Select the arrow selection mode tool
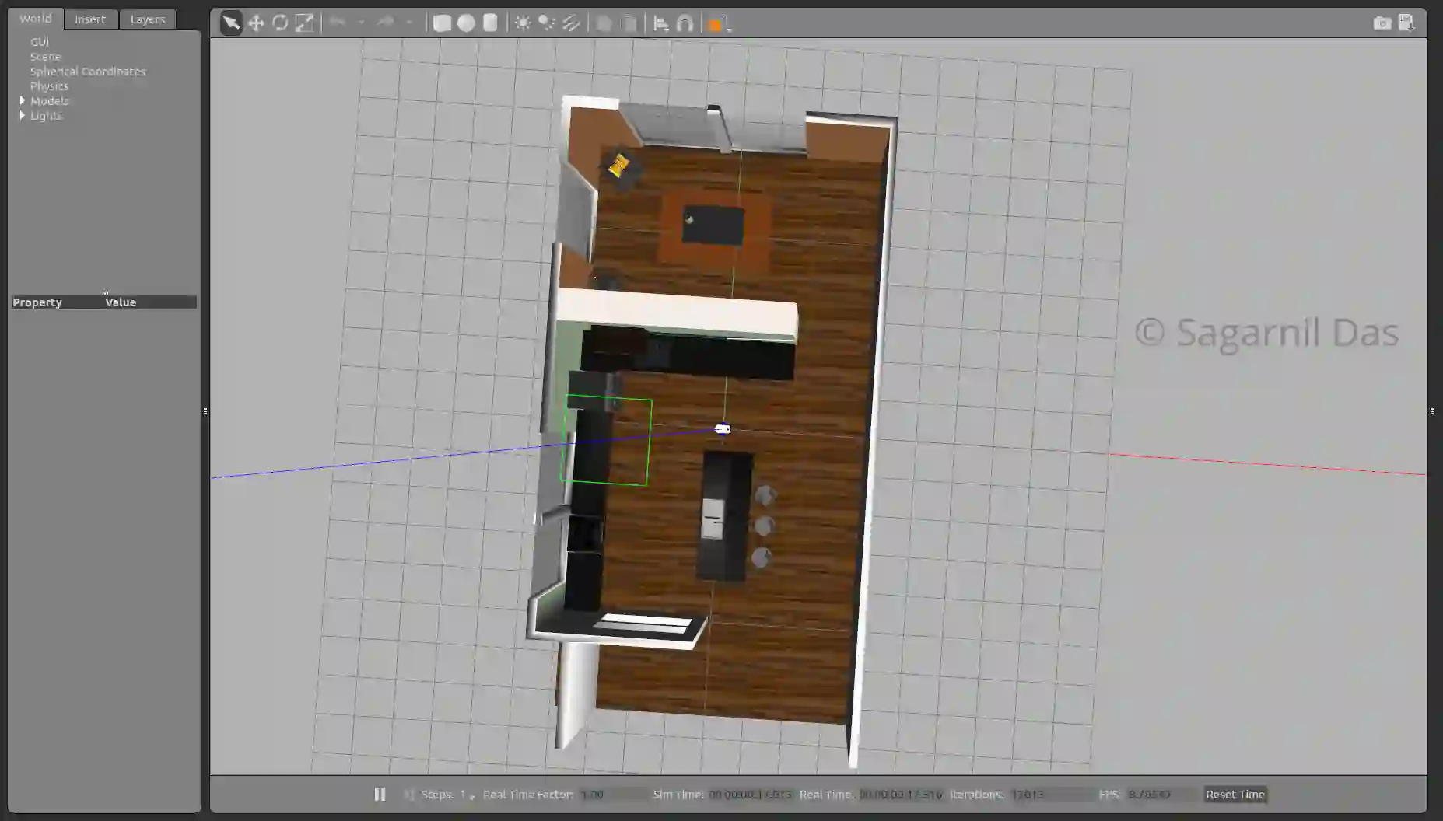 [231, 23]
